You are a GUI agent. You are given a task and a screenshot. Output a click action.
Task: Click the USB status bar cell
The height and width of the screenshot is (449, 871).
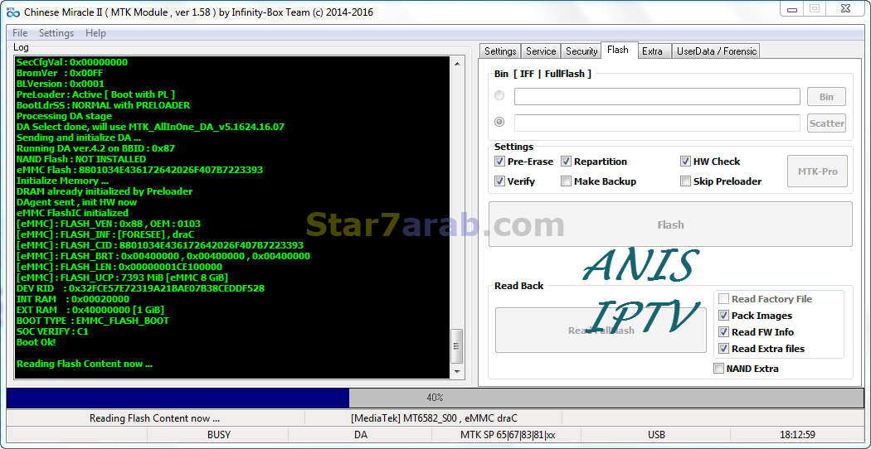657,435
